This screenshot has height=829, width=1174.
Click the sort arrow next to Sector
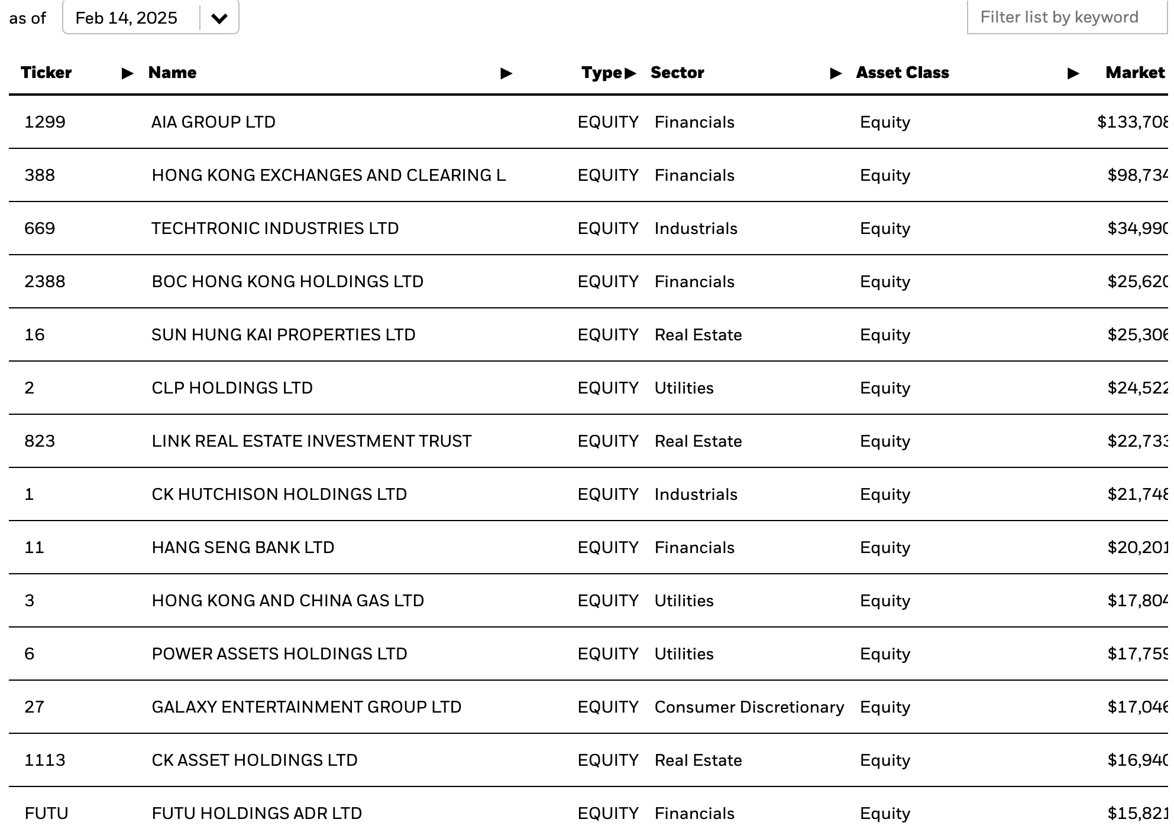point(835,73)
